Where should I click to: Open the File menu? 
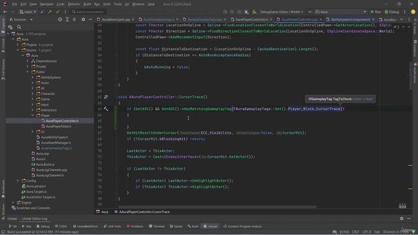[14, 5]
